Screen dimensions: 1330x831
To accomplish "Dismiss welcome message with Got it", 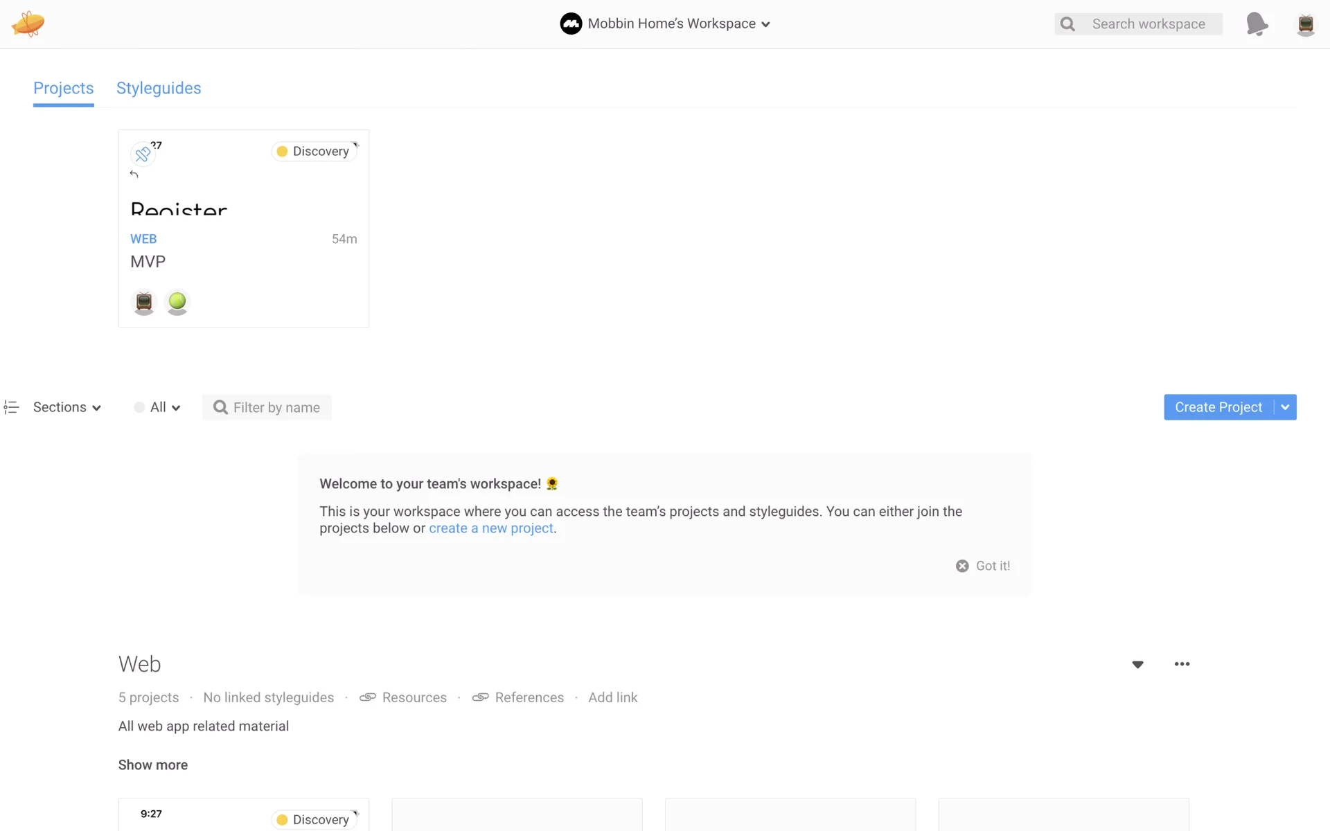I will tap(983, 566).
